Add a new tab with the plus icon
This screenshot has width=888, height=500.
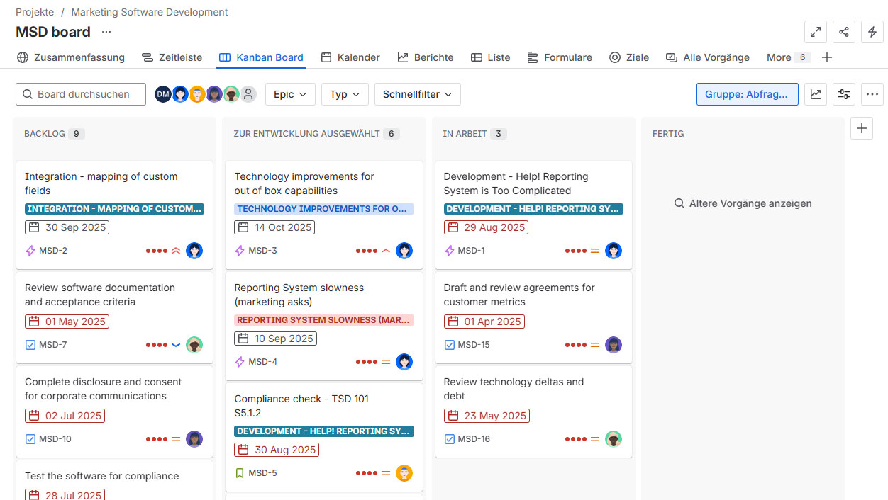click(826, 57)
